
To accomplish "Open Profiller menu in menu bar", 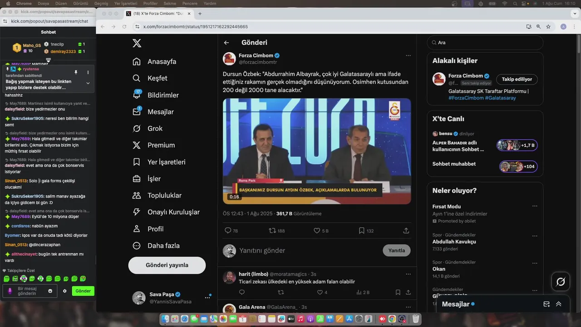I will pyautogui.click(x=150, y=3).
